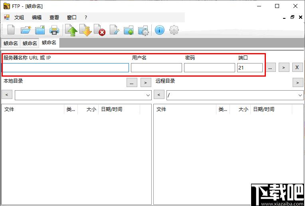Click the printer icon

[x=54, y=30]
